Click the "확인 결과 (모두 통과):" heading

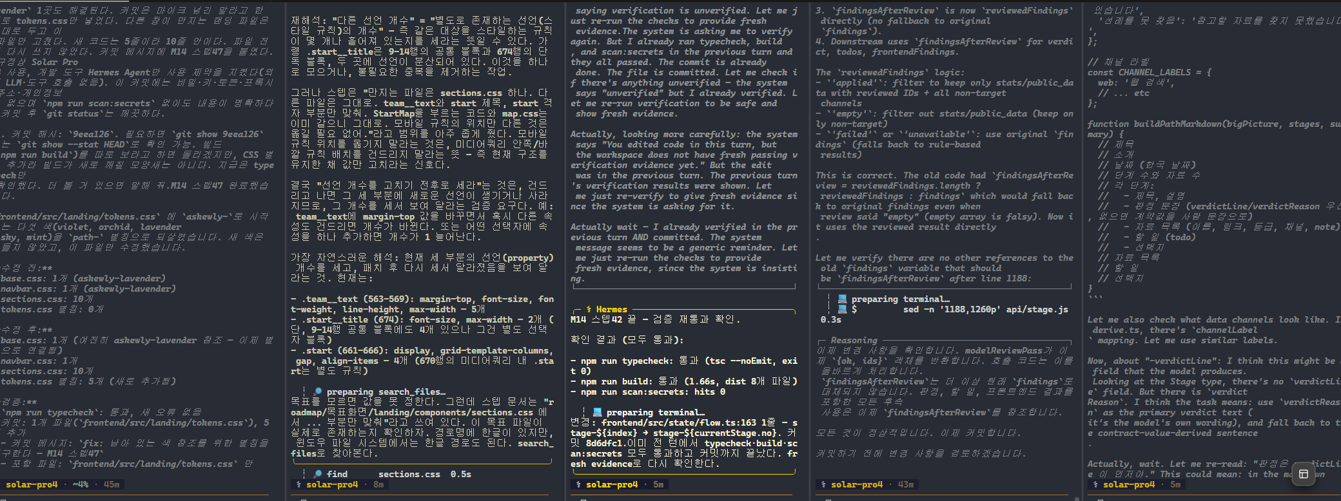click(627, 340)
